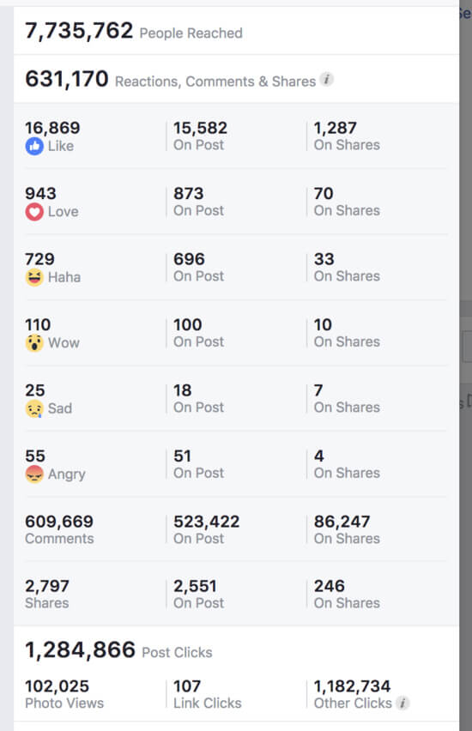
Task: Click the 1,284,866 Post Clicks heading
Action: [x=118, y=649]
